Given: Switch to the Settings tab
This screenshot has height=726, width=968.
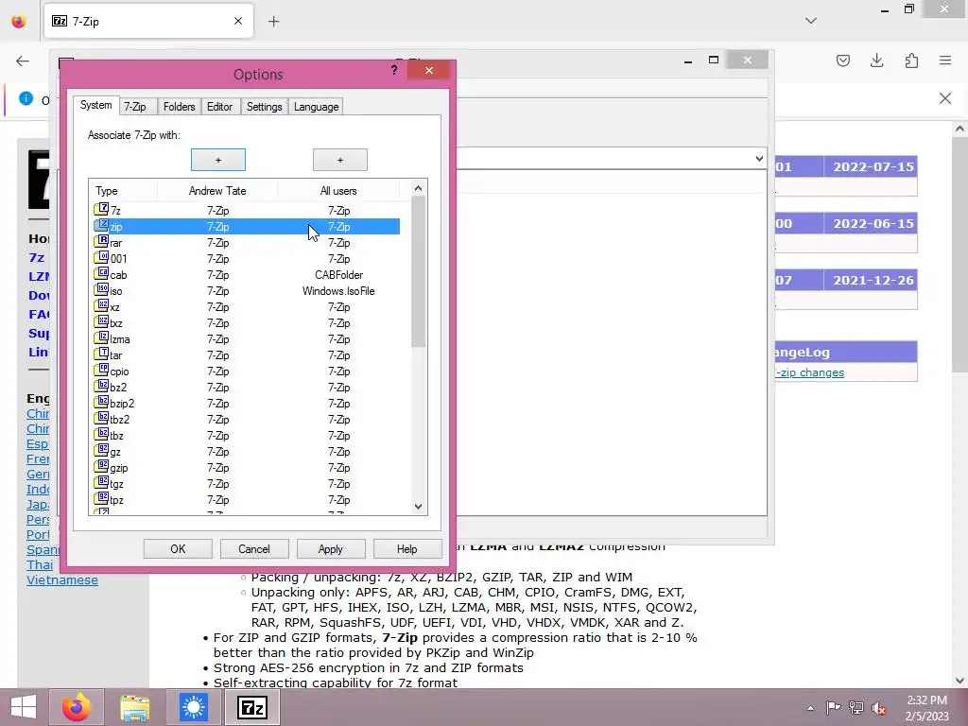Looking at the screenshot, I should [265, 107].
